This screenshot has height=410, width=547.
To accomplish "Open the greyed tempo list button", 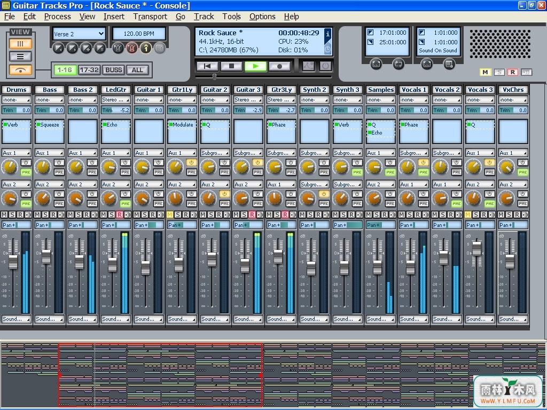I will 159,48.
